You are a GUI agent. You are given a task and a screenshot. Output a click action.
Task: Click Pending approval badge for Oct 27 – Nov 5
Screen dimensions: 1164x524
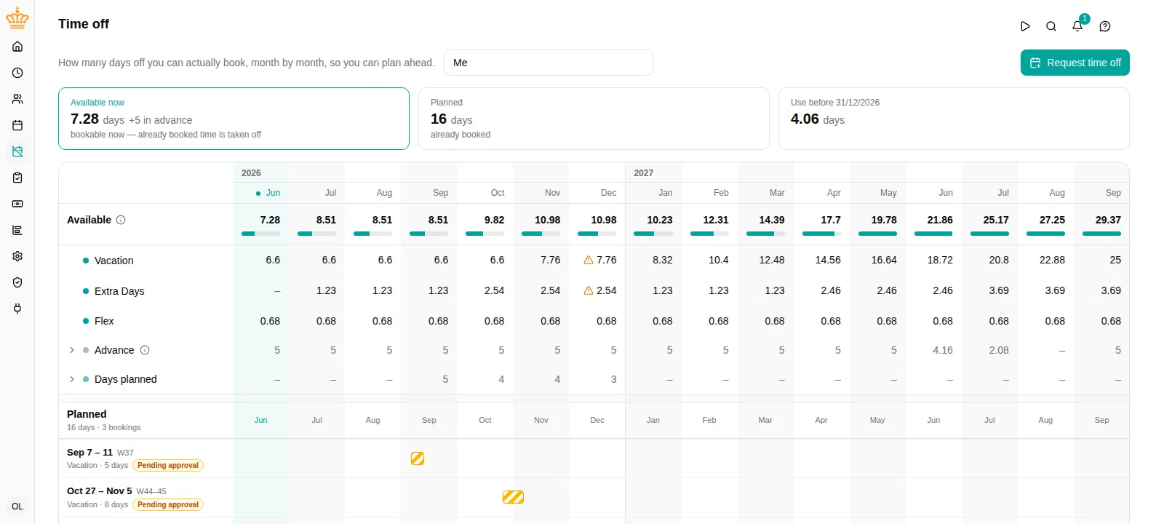tap(168, 505)
